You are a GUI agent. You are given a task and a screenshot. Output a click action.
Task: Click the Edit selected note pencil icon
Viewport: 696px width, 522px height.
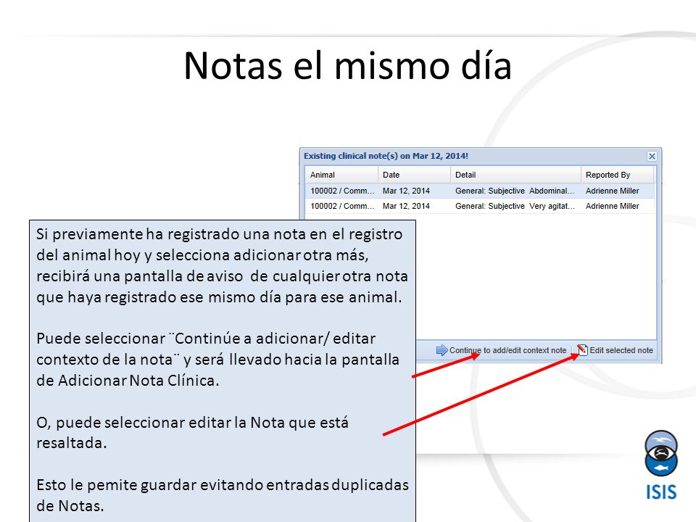point(582,350)
